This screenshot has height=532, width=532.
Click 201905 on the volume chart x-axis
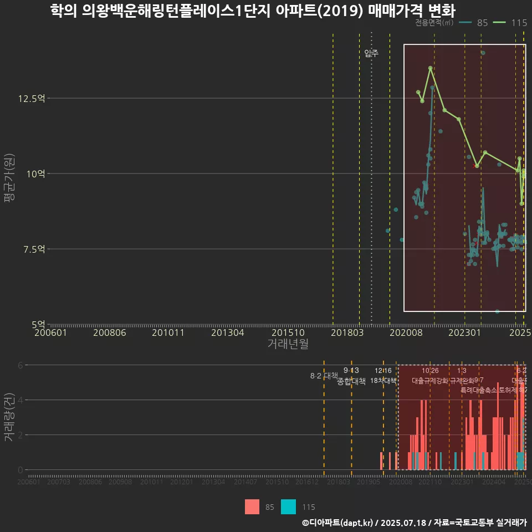coord(369,482)
